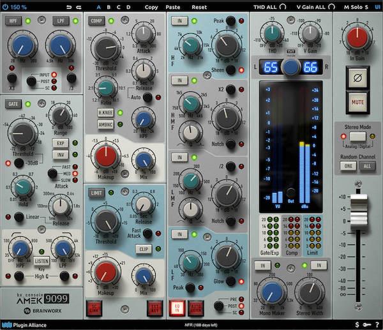383x330 pixels.
Task: Select preset slot A
Action: 98,7
